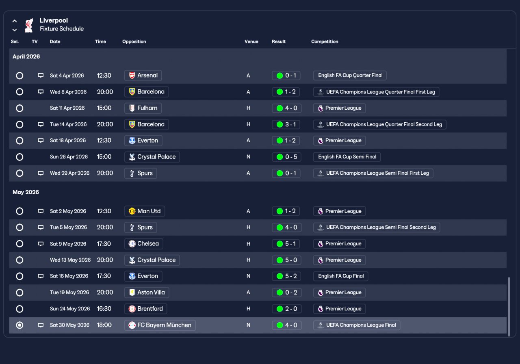Sort by the Competition column header
The height and width of the screenshot is (364, 520).
pyautogui.click(x=325, y=41)
